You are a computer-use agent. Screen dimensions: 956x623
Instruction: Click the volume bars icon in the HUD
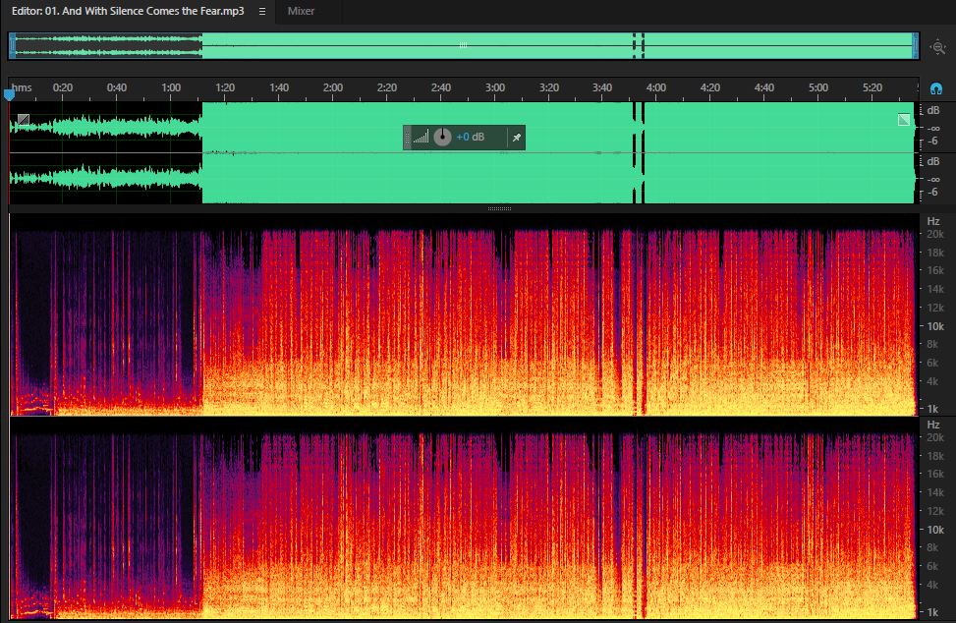point(421,137)
